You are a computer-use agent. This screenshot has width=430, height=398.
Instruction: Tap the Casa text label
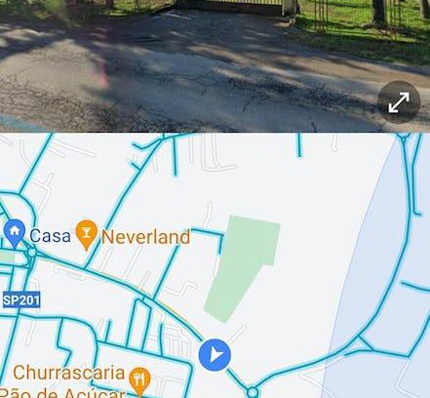pyautogui.click(x=50, y=235)
